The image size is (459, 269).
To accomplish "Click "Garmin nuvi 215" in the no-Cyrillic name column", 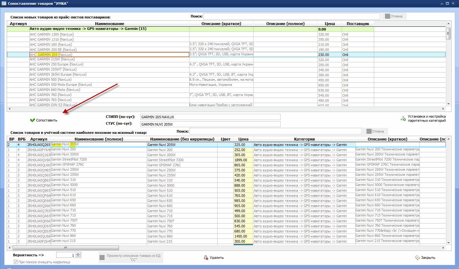I will point(182,241).
